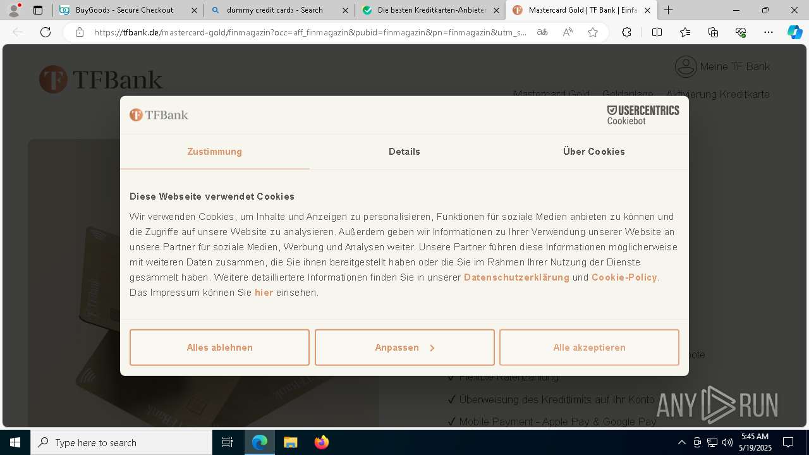Open Datenschutzerklärung link
Screen dimensions: 809x455
point(516,277)
